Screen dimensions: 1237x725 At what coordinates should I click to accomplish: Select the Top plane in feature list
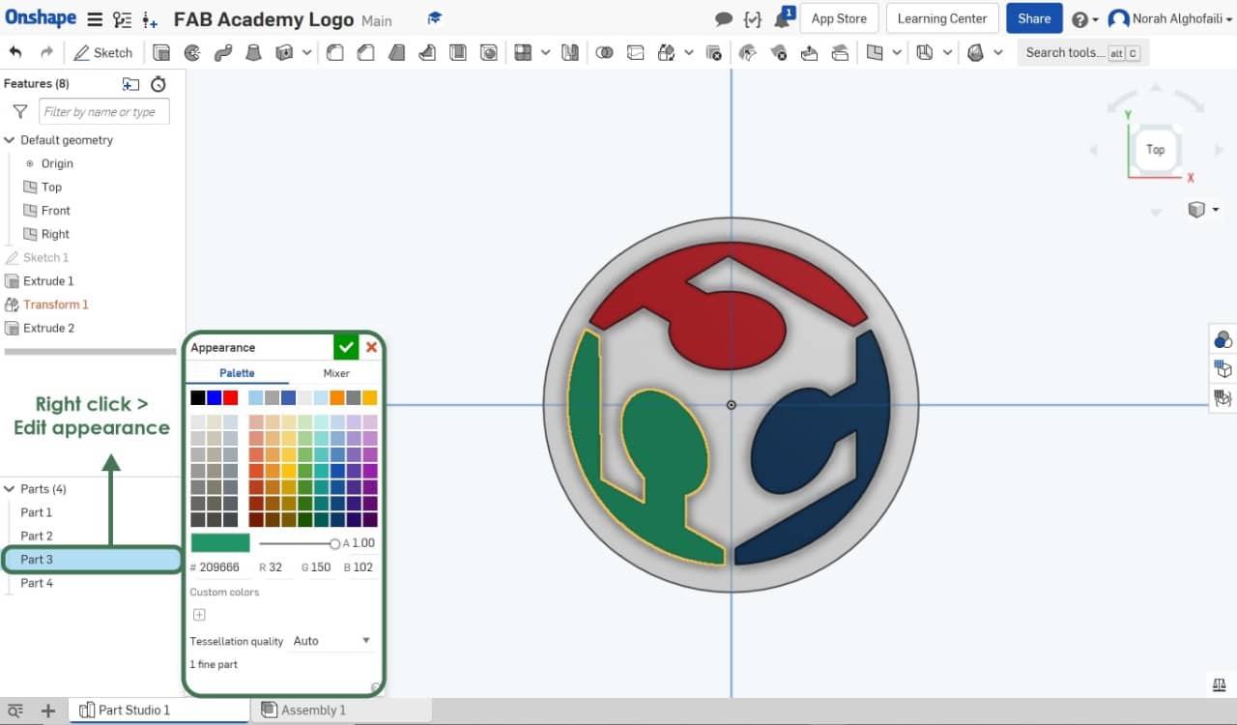[x=51, y=187]
